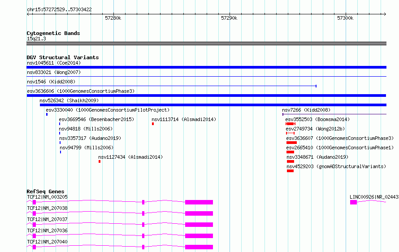This screenshot has height=252, width=399.
Task: Click the nsv94818 (Mills2006) label
Action: tap(86, 129)
